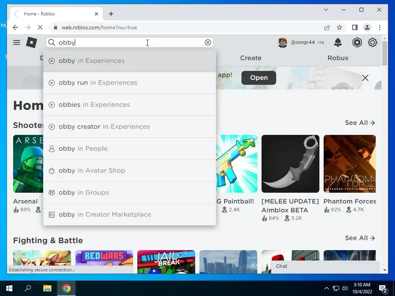Open Phantom Forces thumbnail
This screenshot has width=395, height=296.
[x=349, y=164]
